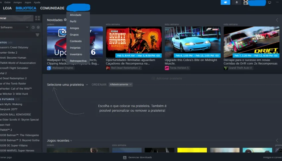Select Cyberpunk 2077 in library list
This screenshot has width=282, height=161.
pyautogui.click(x=9, y=109)
